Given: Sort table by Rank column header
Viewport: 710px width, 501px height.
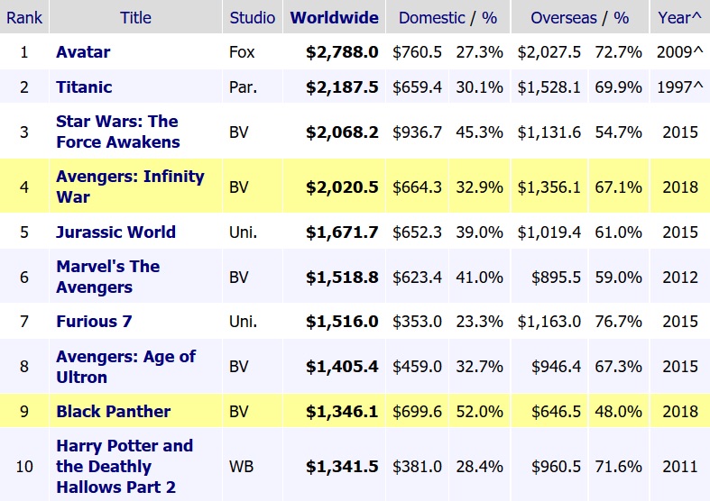Looking at the screenshot, I should point(24,18).
